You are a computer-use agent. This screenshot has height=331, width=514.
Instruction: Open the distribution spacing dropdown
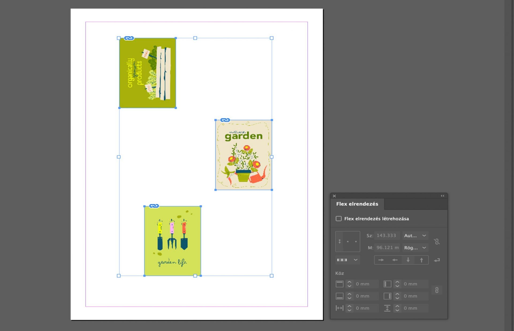pyautogui.click(x=347, y=260)
